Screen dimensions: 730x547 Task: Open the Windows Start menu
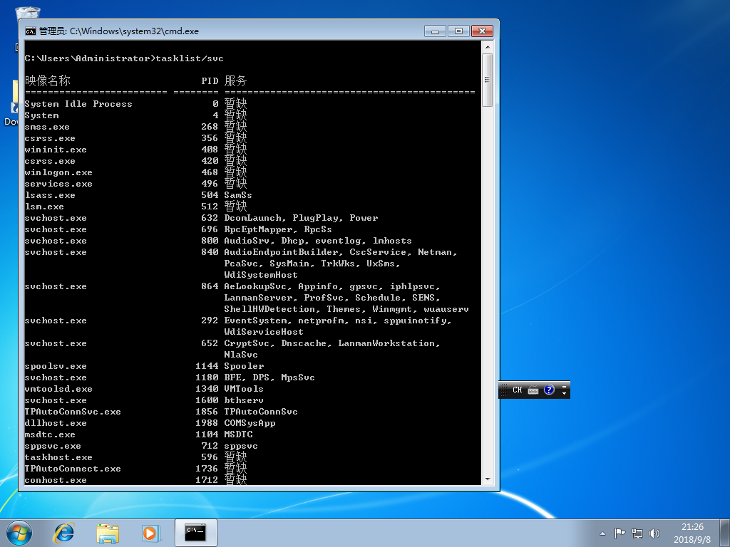click(19, 532)
